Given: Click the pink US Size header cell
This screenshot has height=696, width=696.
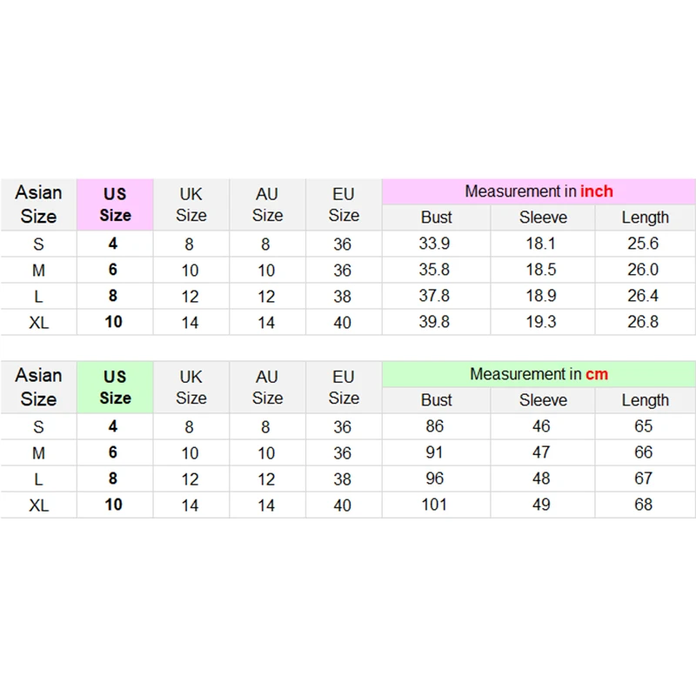Looking at the screenshot, I should point(115,204).
